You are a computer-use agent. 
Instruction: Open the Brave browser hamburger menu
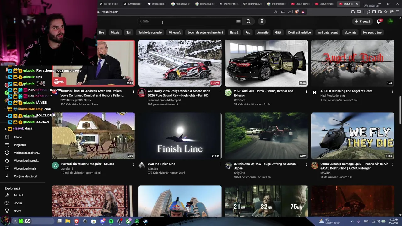point(398,12)
